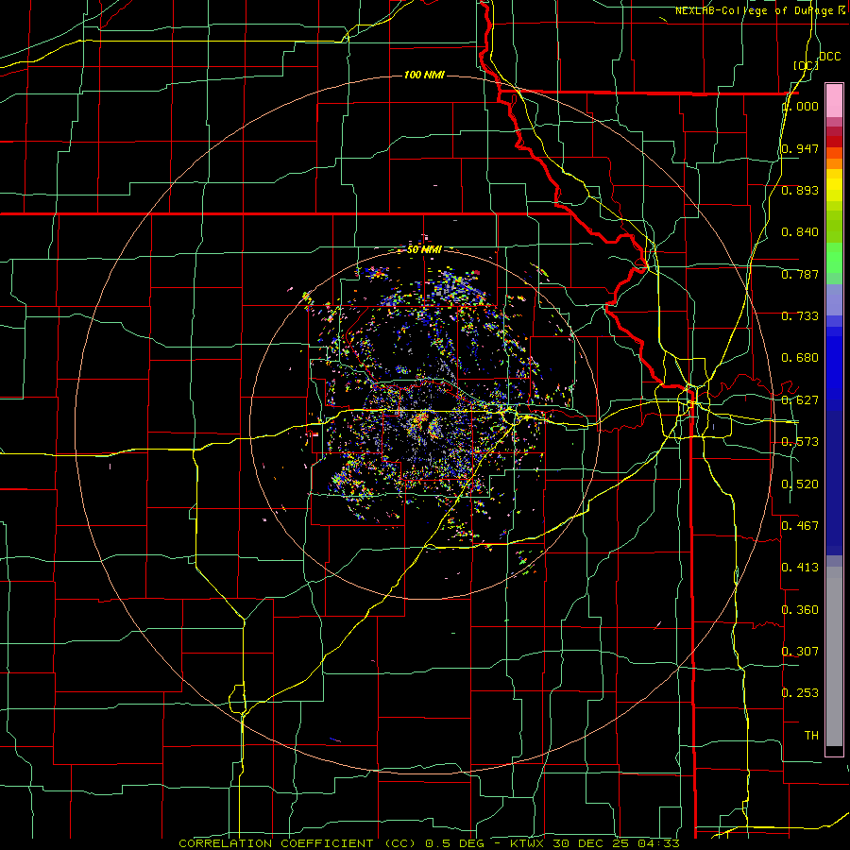Click the 100 NMI range ring label

424,75
